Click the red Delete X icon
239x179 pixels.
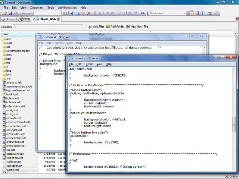(x=89, y=13)
